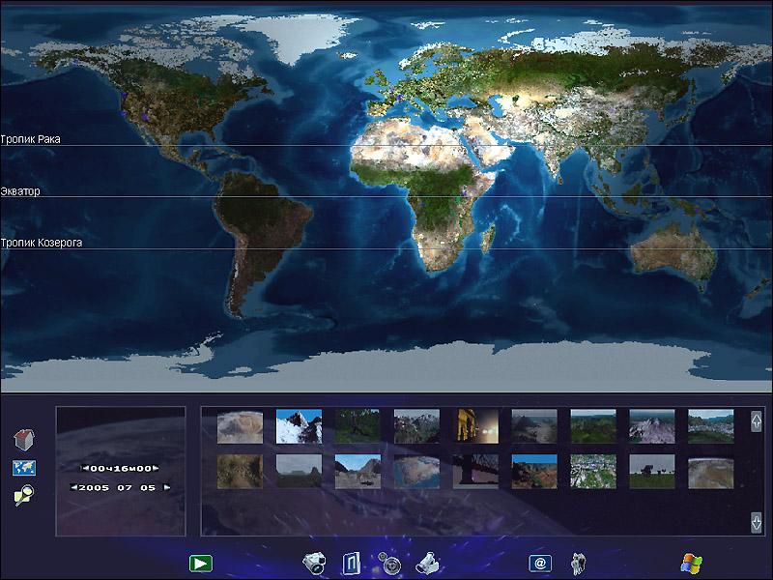Click the round gears icon in toolbar
This screenshot has width=773, height=580.
click(389, 562)
